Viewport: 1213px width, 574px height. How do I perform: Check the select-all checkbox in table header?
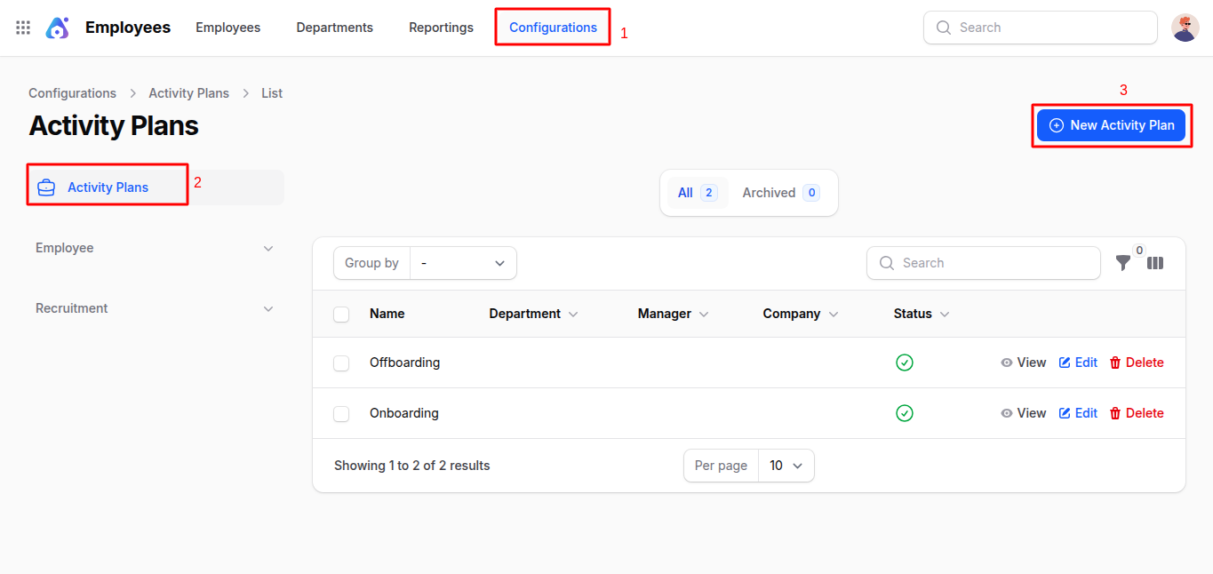click(341, 314)
